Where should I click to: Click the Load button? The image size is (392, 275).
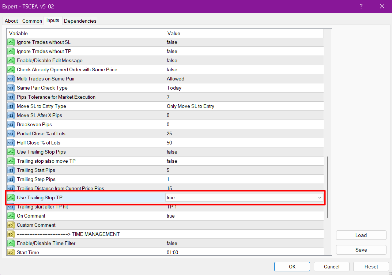tap(361, 235)
